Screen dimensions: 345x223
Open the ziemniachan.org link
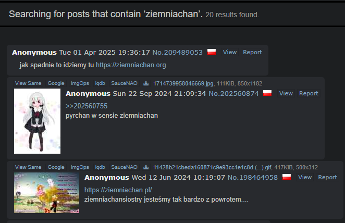131,65
